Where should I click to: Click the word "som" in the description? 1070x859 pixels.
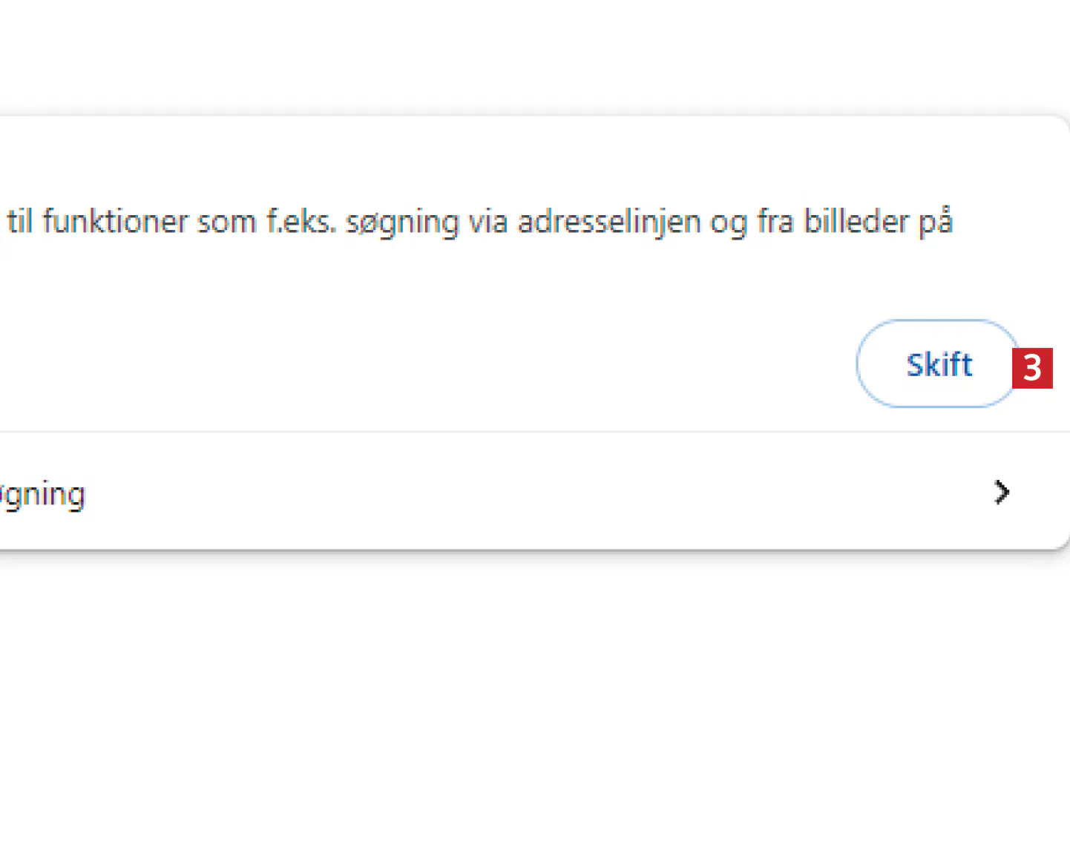pyautogui.click(x=226, y=222)
